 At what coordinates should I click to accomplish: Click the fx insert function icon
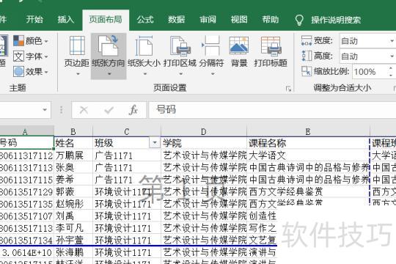point(133,110)
